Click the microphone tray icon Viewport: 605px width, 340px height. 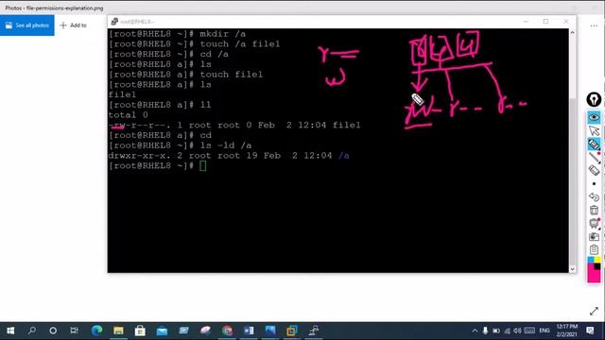485,331
